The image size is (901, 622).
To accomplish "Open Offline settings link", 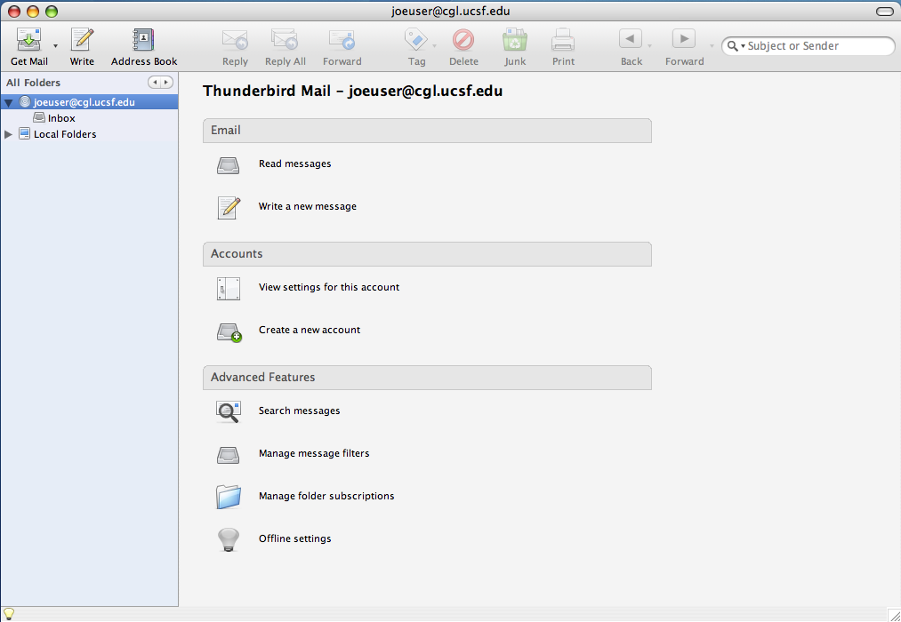I will pos(294,538).
